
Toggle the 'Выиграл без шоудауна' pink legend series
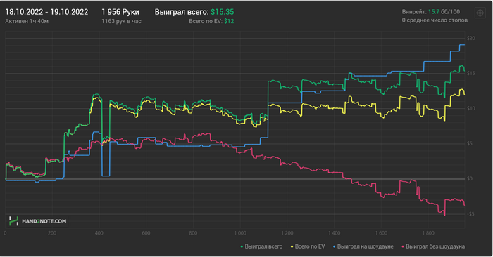pos(432,246)
